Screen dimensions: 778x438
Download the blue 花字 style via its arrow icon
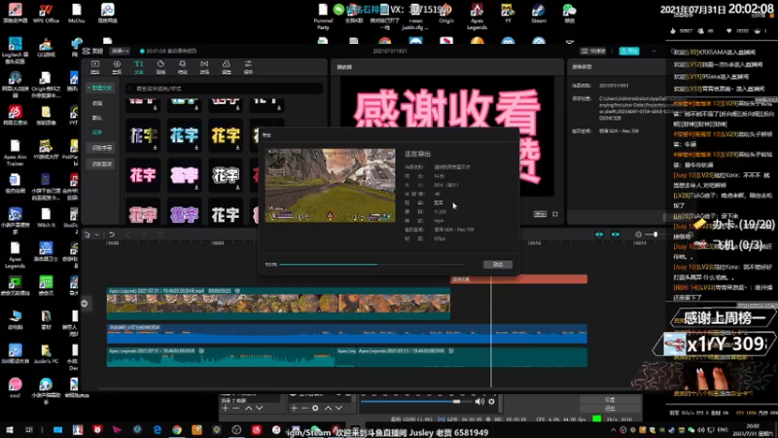(x=196, y=148)
